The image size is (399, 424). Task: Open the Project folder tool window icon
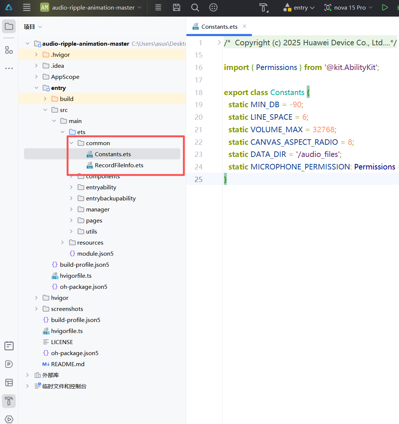9,27
